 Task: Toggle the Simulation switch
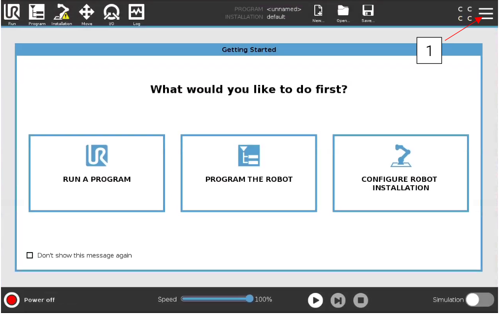480,300
